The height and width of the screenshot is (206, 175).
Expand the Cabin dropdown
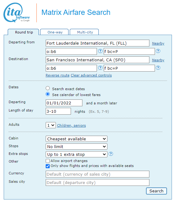pos(77,139)
